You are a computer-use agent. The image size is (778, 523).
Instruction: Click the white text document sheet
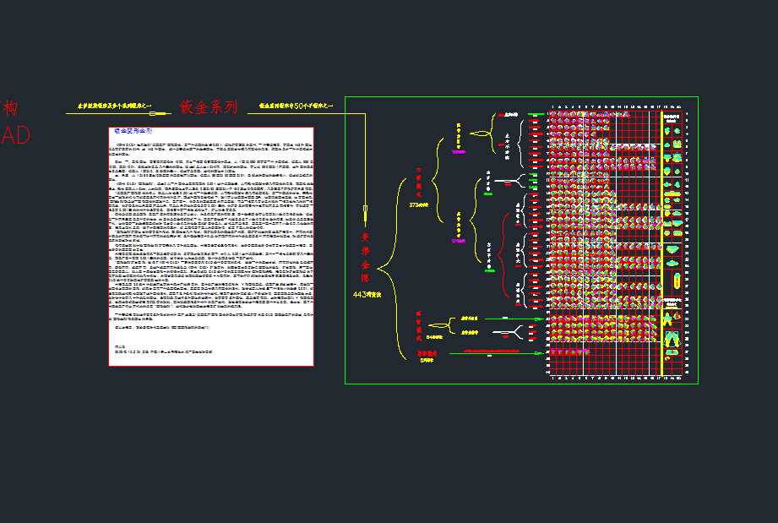click(x=211, y=247)
